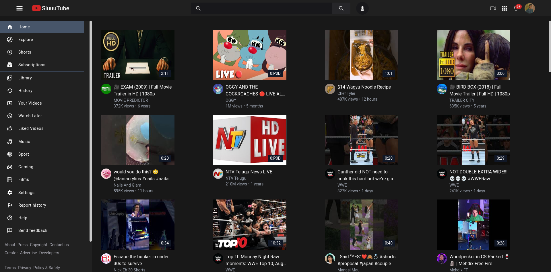Play BIRD BOX (2018) trailer thumbnail

474,55
